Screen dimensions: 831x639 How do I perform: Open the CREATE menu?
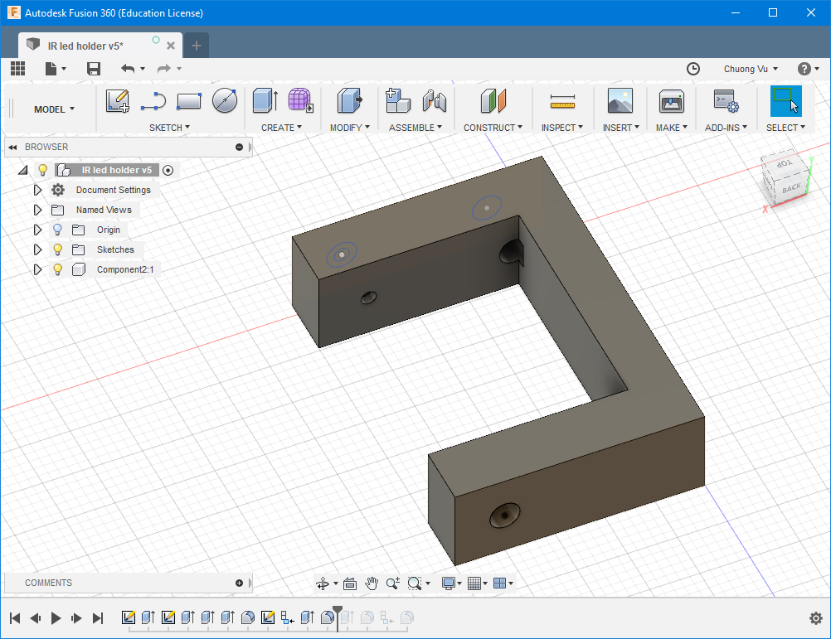tap(281, 128)
